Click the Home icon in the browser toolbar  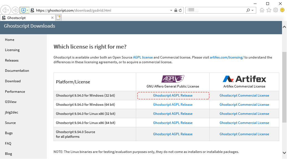pyautogui.click(x=262, y=10)
